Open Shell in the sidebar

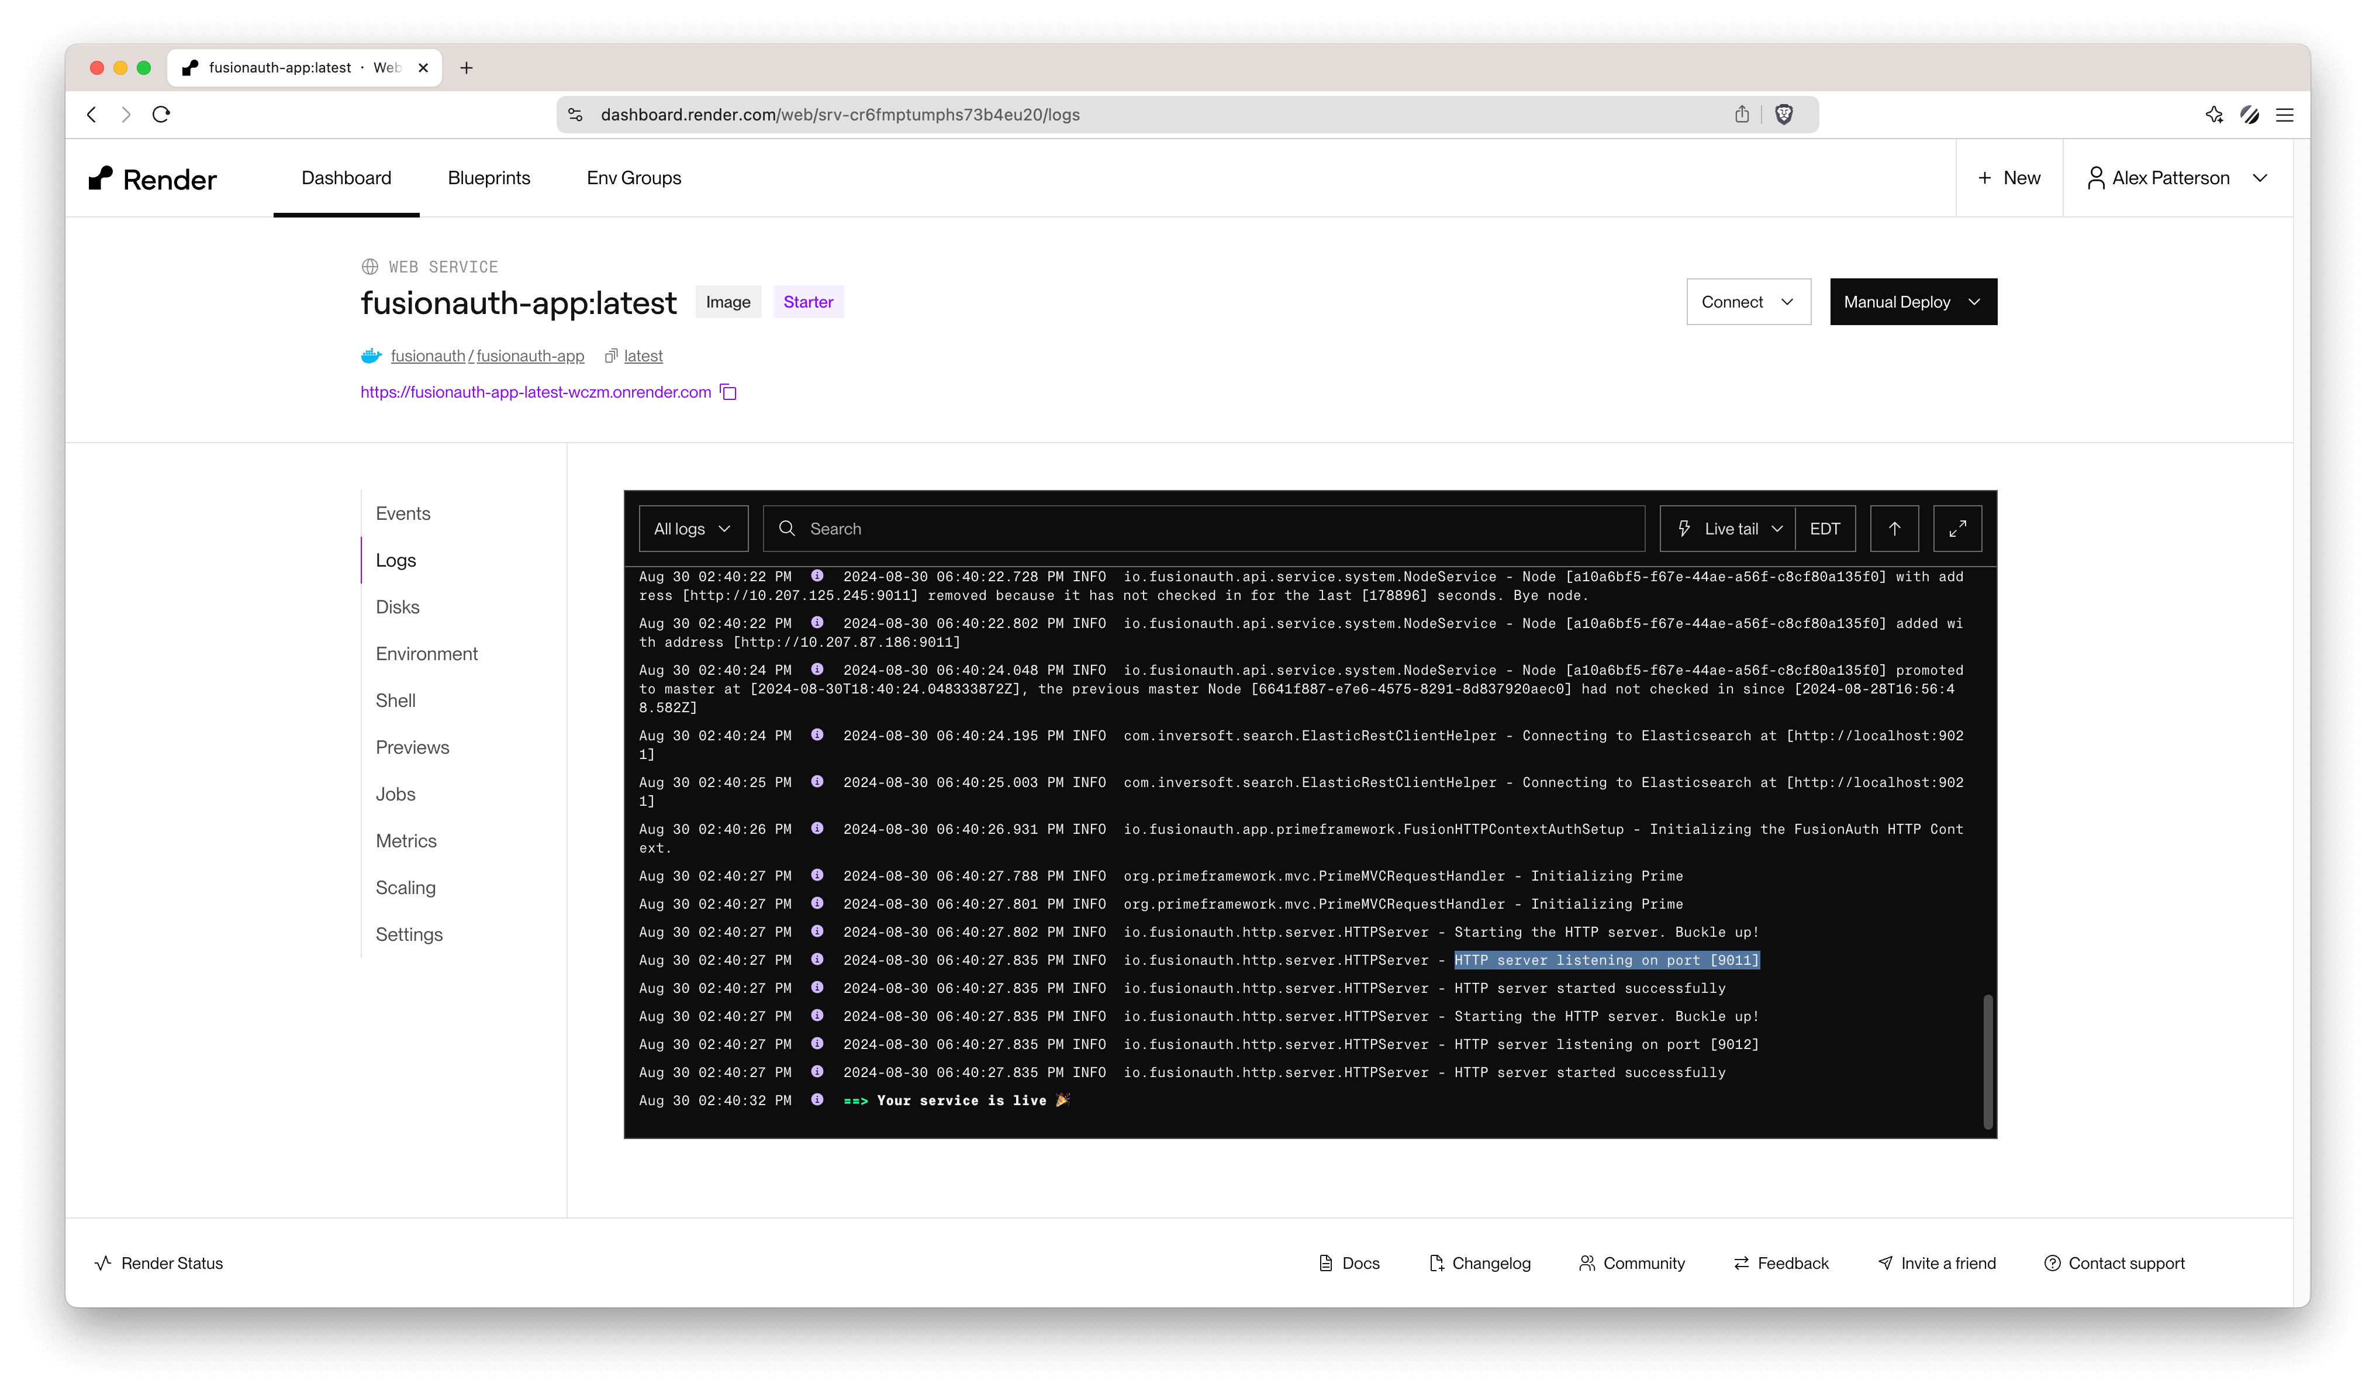click(x=396, y=700)
